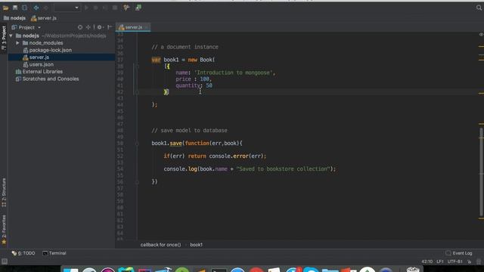Toggle the 2: Favorites side tab
This screenshot has width=484, height=272.
click(4, 230)
